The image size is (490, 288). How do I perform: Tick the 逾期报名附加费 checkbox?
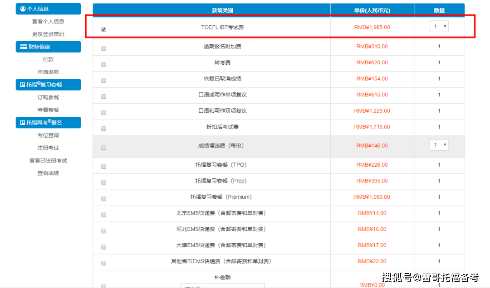(x=103, y=48)
